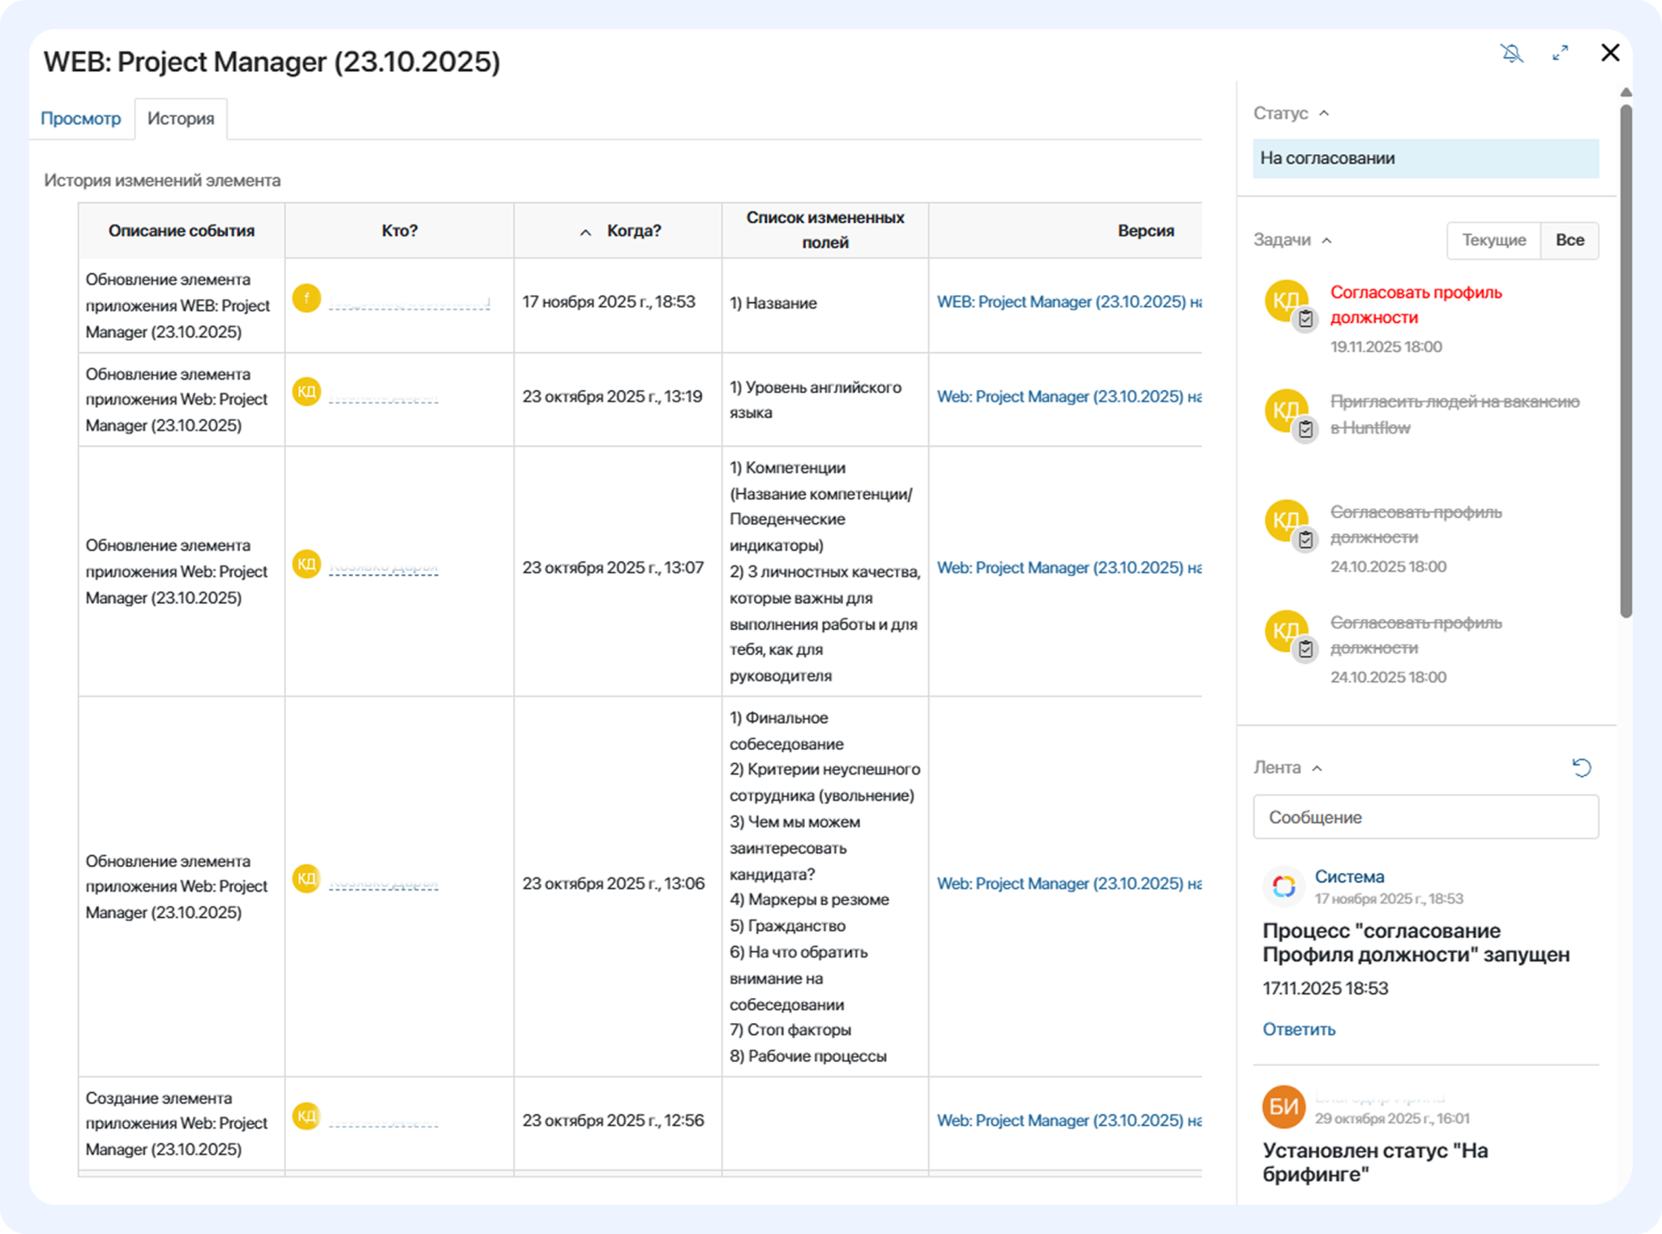Viewport: 1662px width, 1234px height.
Task: Click into the Сообщение input field
Action: (1425, 816)
